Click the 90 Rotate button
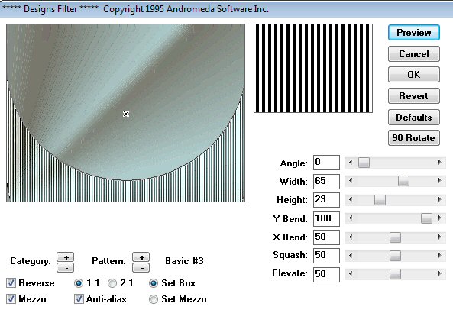The image size is (453, 313). (414, 138)
